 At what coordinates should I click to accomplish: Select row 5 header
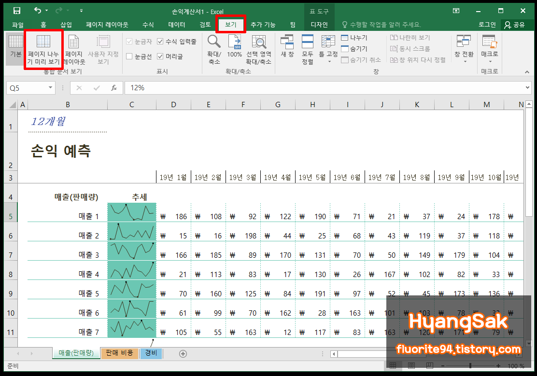click(11, 212)
